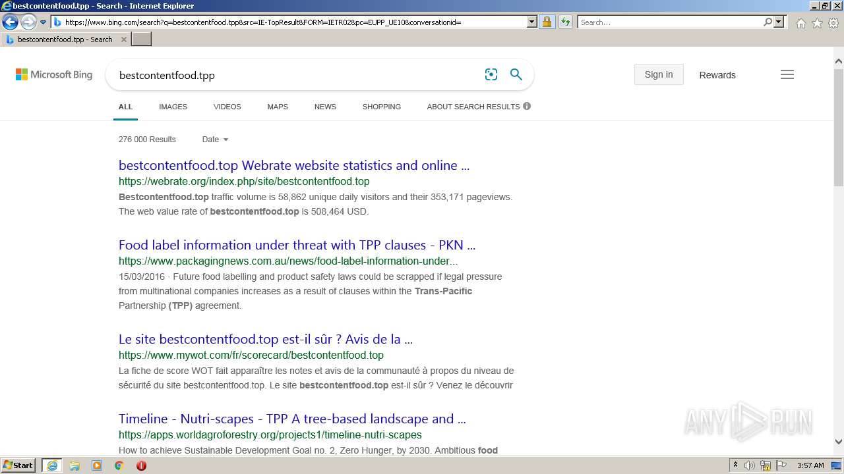Open the Windows Start button
This screenshot has width=844, height=474.
tap(18, 465)
